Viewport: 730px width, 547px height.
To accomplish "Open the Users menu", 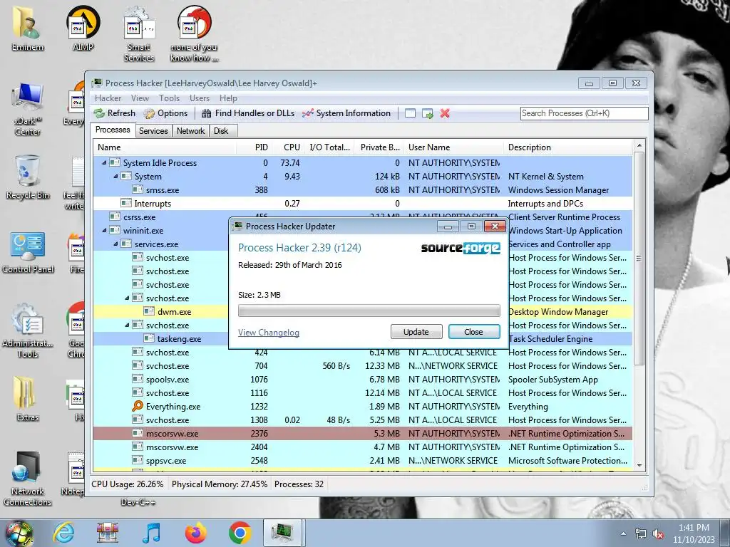I will tap(200, 98).
